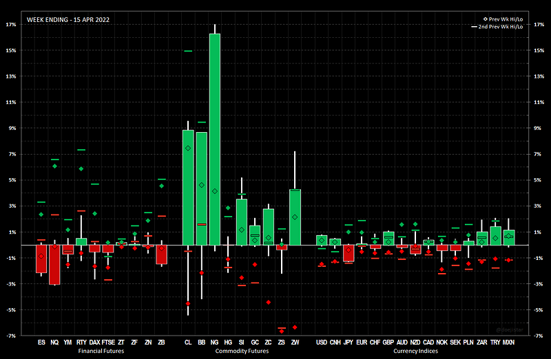Viewport: 551px width, 359px height.
Task: Select the red NQ bar
Action: (54, 264)
